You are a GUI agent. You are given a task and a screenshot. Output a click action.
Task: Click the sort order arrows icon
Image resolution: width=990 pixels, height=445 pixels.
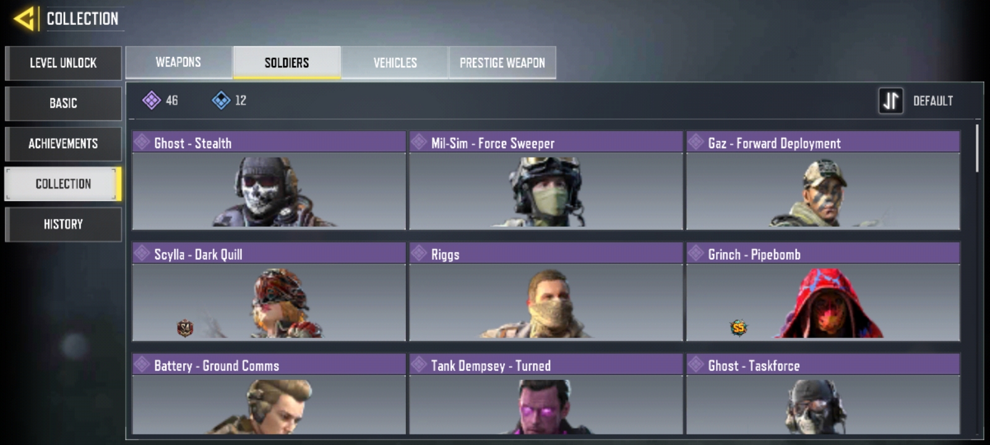click(x=891, y=101)
